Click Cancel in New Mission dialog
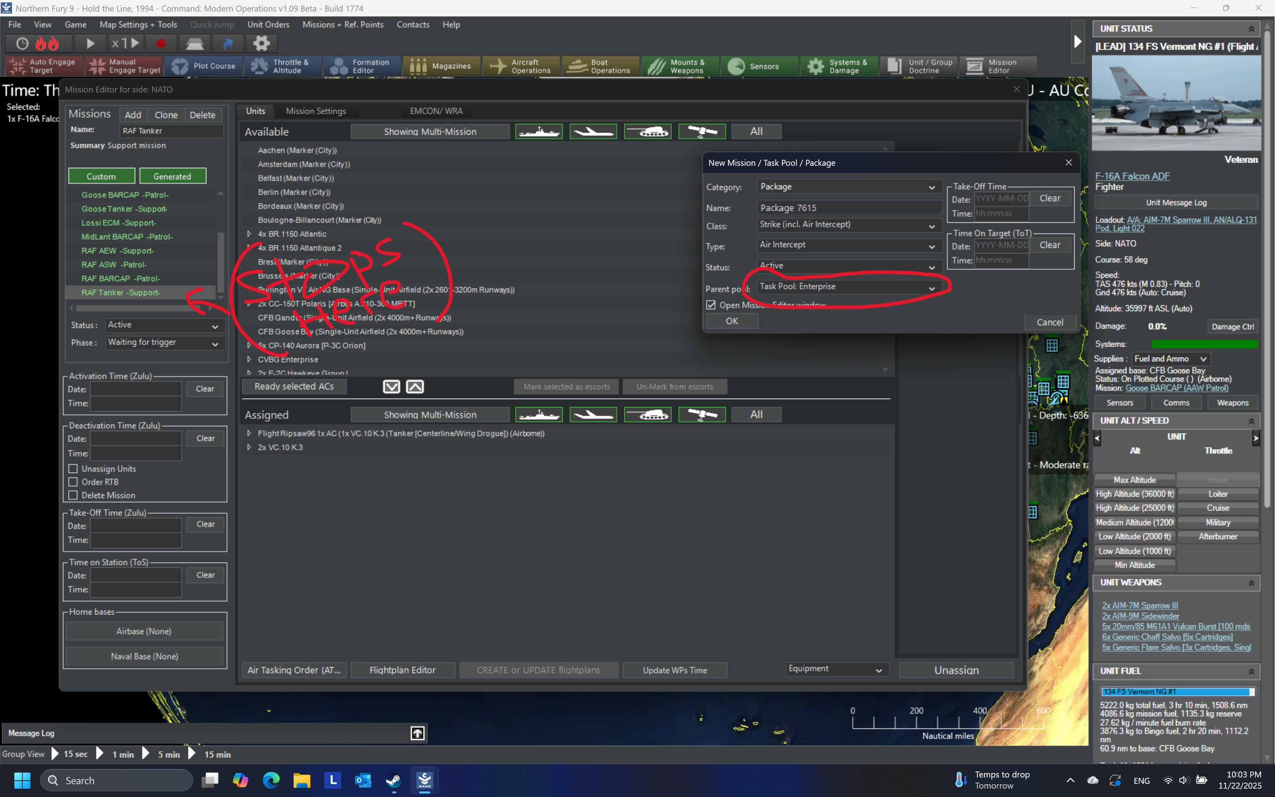The height and width of the screenshot is (797, 1275). (1049, 322)
